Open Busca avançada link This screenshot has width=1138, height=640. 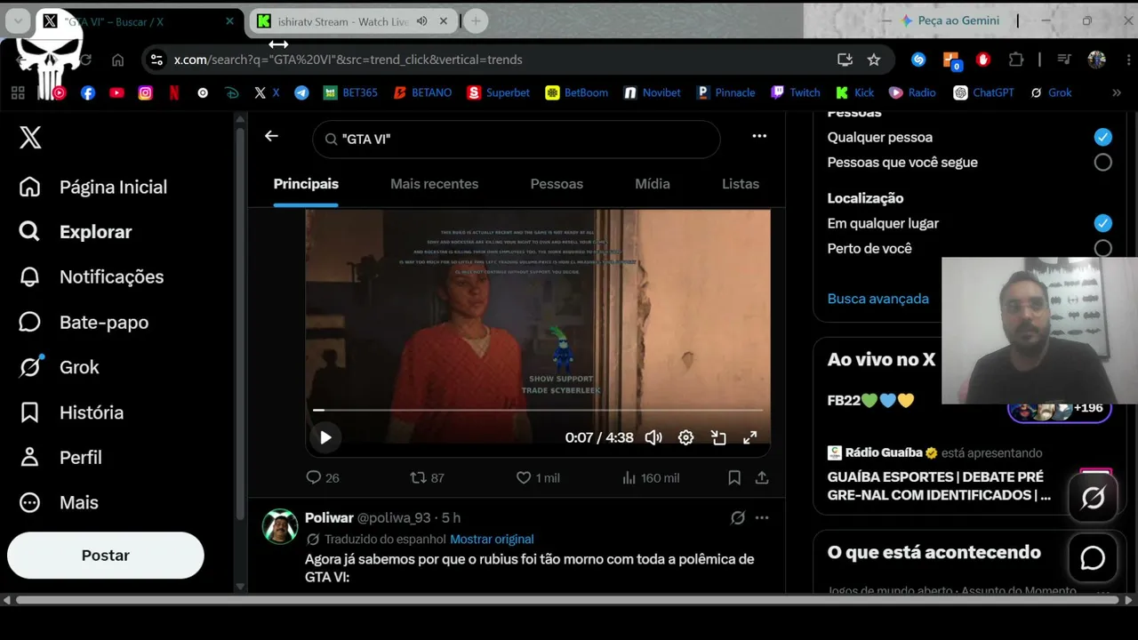pos(878,299)
